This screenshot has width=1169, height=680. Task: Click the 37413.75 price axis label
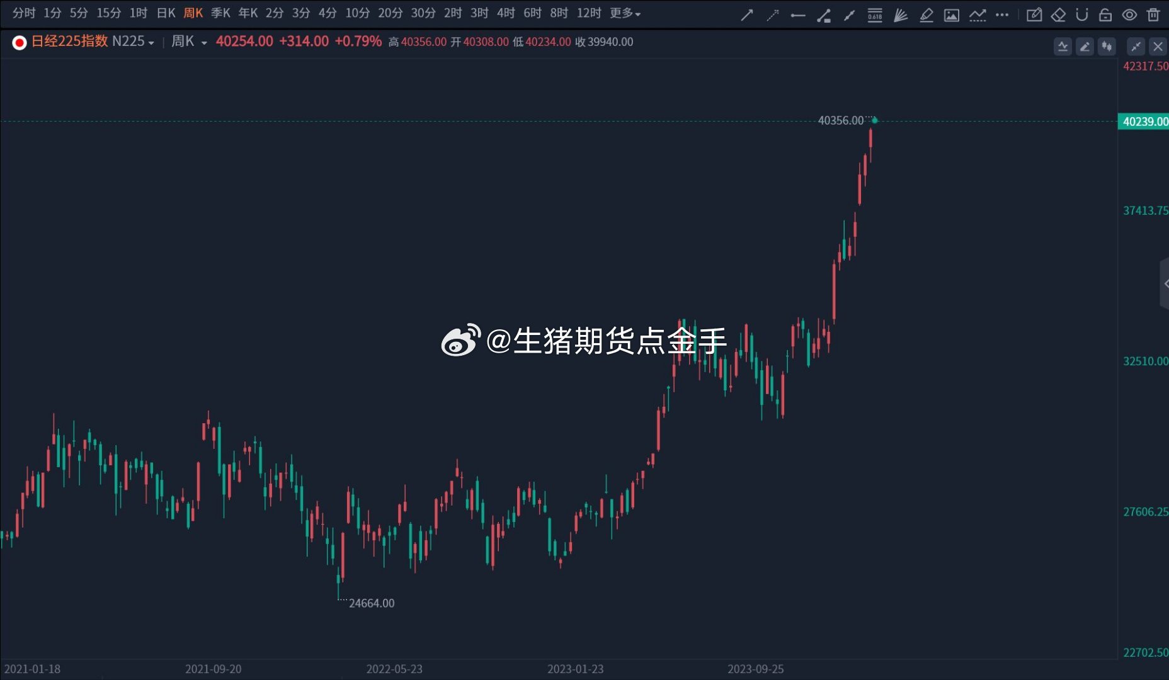(x=1146, y=211)
